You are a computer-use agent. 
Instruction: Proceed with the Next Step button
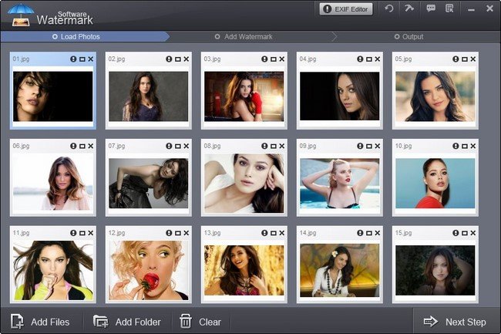pos(455,322)
